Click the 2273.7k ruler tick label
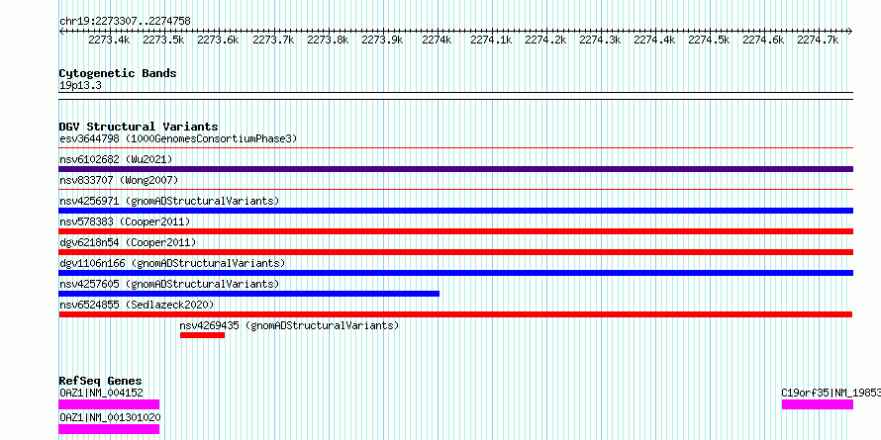This screenshot has height=440, width=881. [273, 41]
